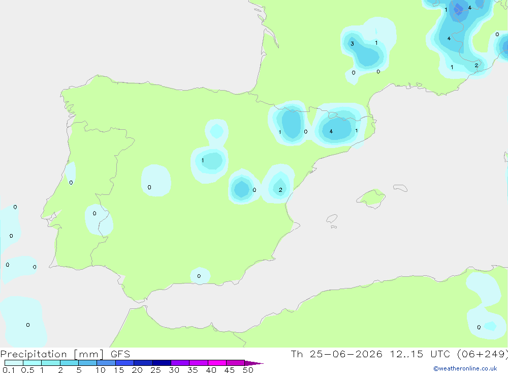Click the "20" legend scale label
The width and height of the screenshot is (508, 373).
coord(137,370)
